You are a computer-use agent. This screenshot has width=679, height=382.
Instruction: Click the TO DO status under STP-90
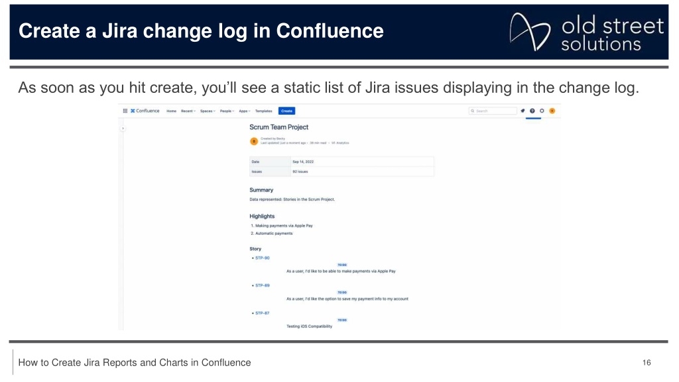click(342, 265)
